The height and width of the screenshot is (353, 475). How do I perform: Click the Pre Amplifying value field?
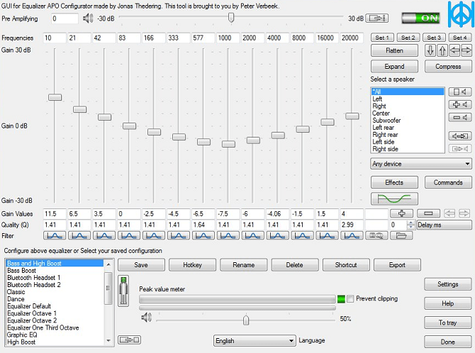coord(65,18)
